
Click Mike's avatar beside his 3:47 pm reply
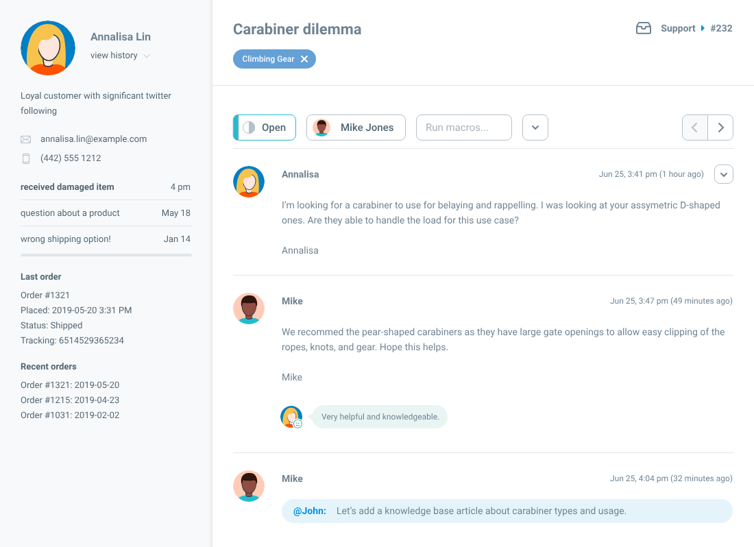pyautogui.click(x=249, y=308)
